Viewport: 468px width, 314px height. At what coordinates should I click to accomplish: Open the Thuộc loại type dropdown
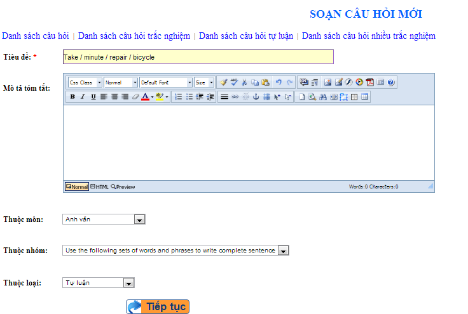(99, 283)
